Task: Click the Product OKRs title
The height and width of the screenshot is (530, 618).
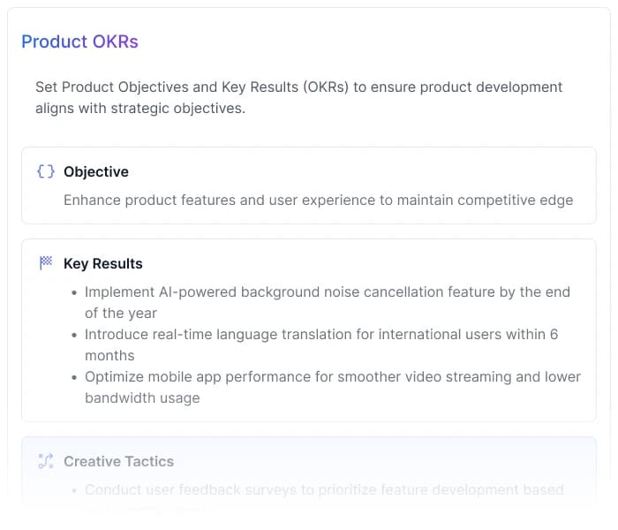Action: [x=79, y=42]
